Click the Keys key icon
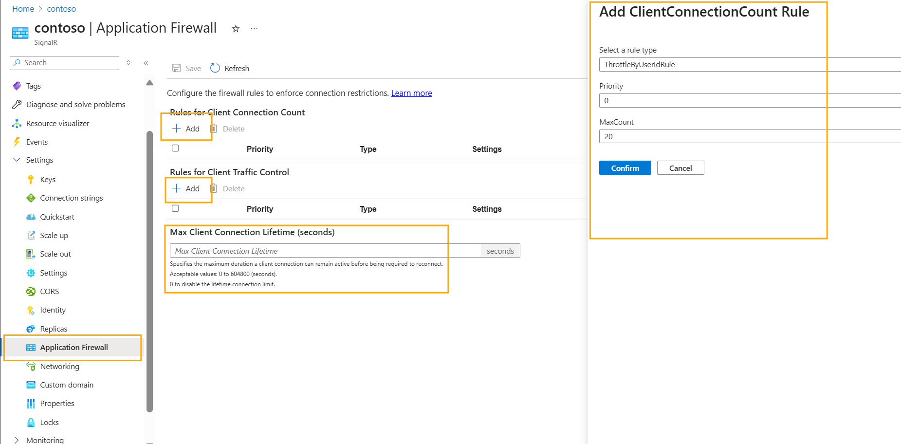The image size is (901, 444). (x=31, y=179)
